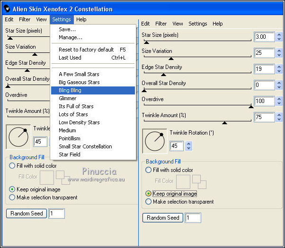Choose Reset to factory default
Image resolution: width=285 pixels, height=248 pixels.
[93, 50]
